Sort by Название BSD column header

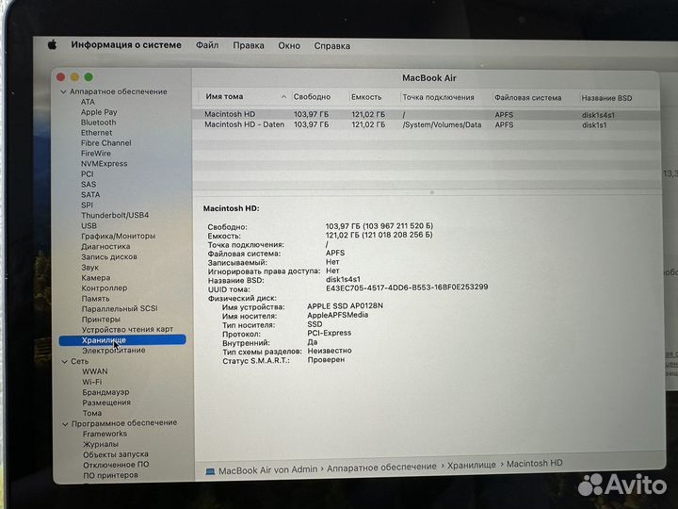606,98
